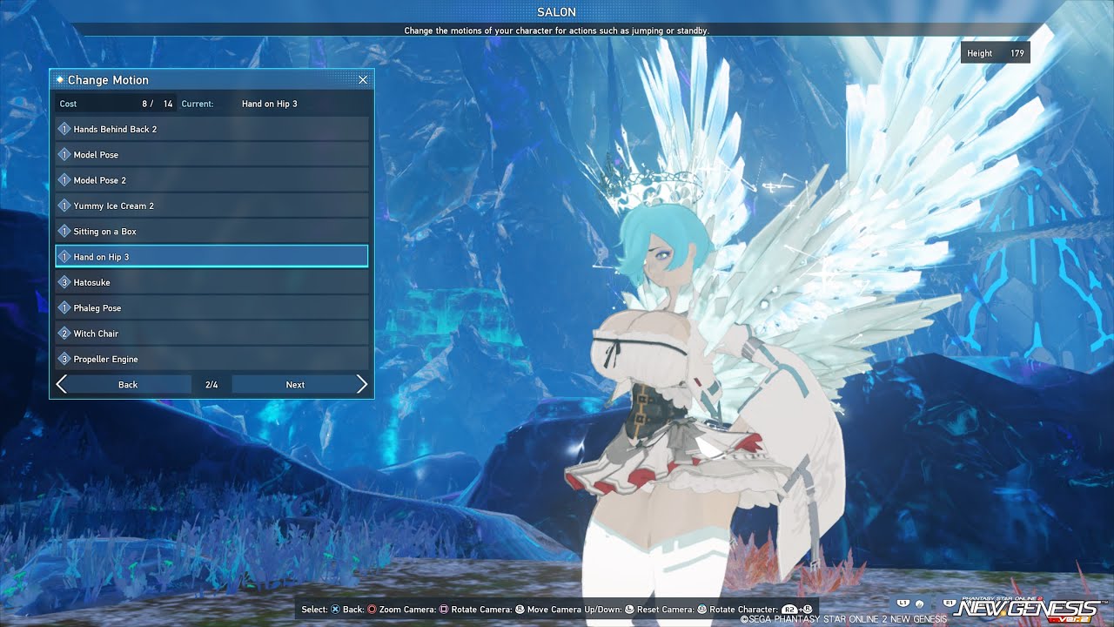Select the highlighted Hand on Hip 3 row

[211, 257]
